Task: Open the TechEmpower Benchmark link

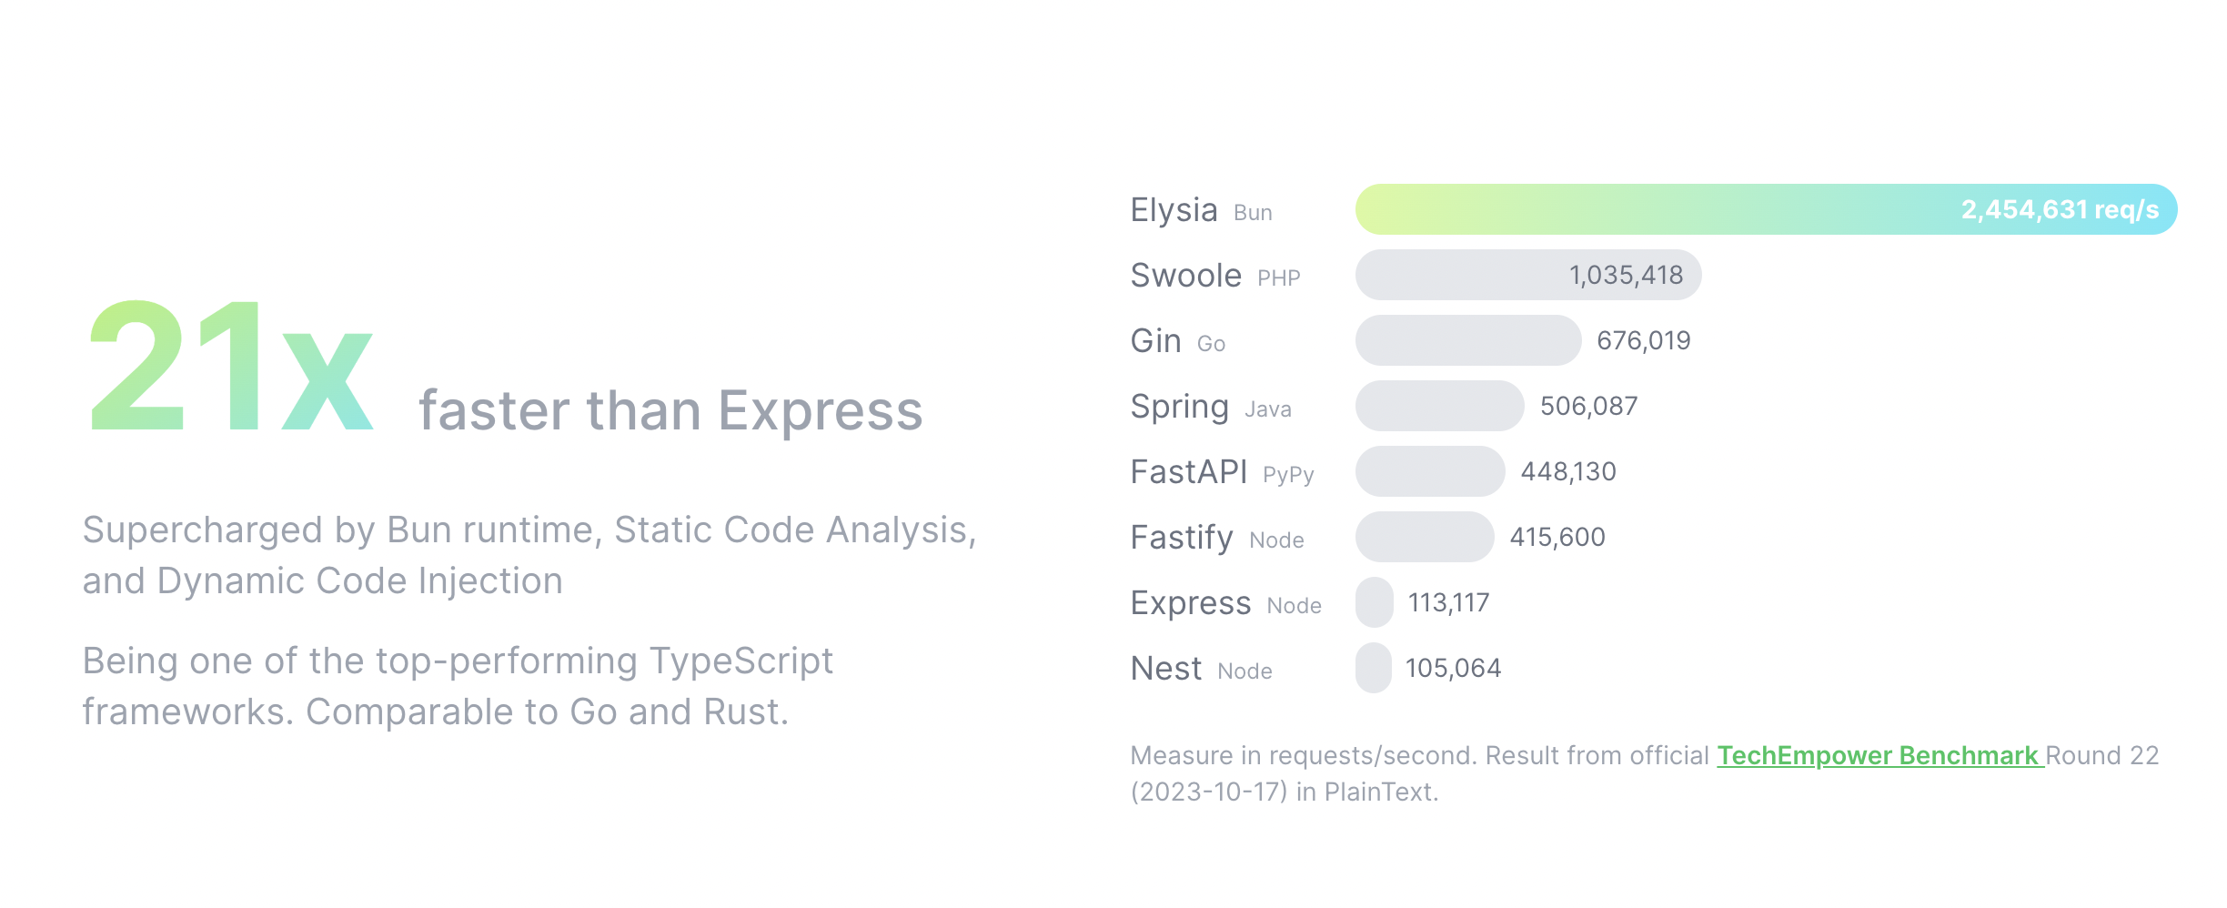Action: 1878,756
